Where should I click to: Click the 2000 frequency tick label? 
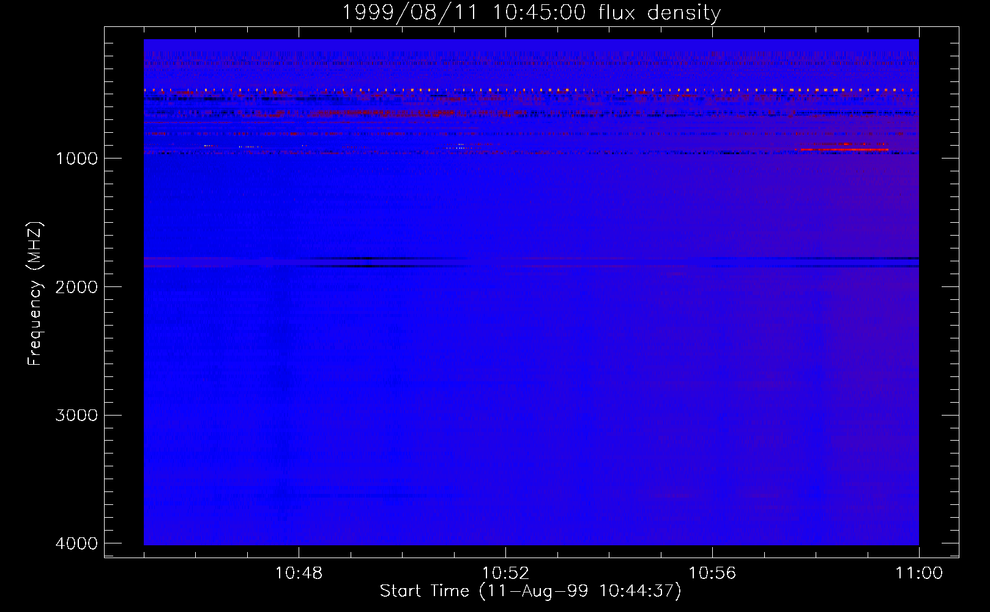pos(76,287)
